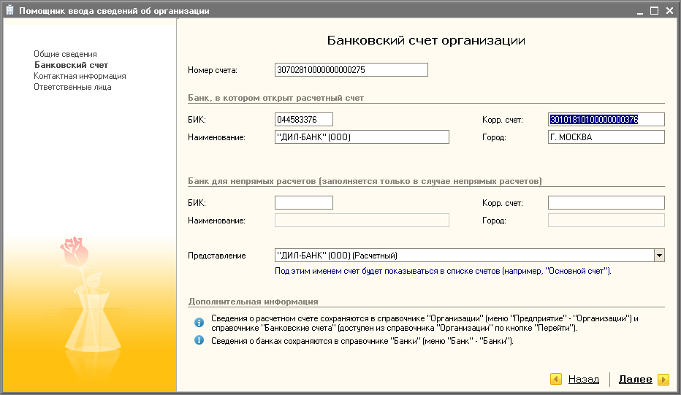Click the bank Наименование field with ДИЛ-БАНК
The image size is (681, 395).
[x=361, y=137]
